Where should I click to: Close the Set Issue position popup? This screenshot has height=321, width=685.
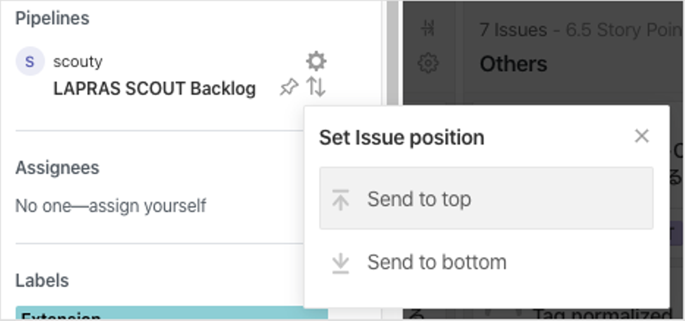pos(642,136)
